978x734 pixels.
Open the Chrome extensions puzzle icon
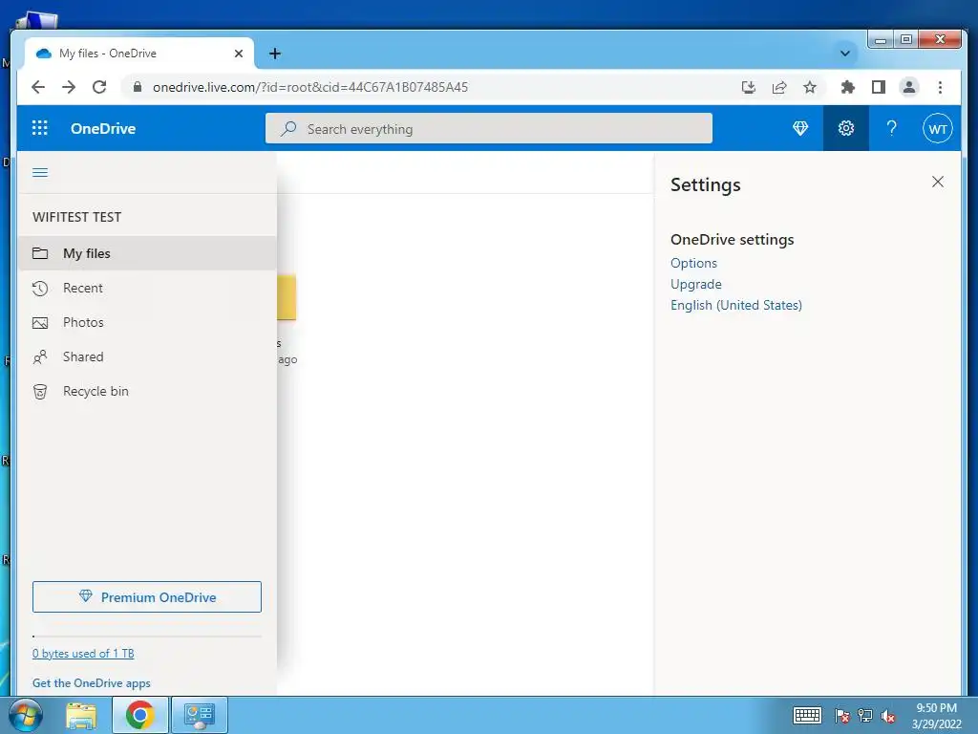[x=848, y=87]
